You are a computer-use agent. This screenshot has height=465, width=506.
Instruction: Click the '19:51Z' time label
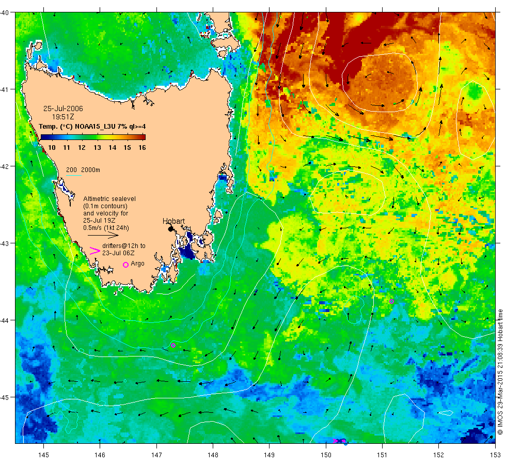click(63, 117)
